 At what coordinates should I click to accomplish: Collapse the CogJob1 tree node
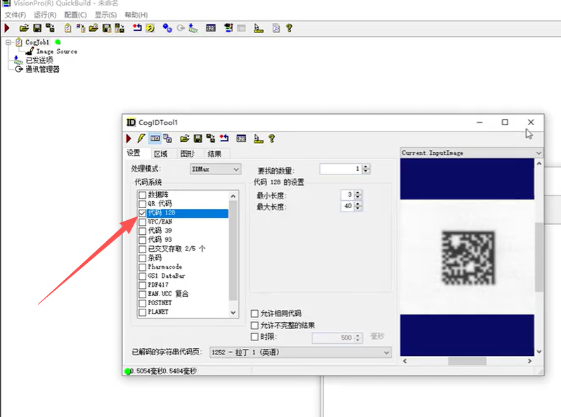click(x=8, y=42)
